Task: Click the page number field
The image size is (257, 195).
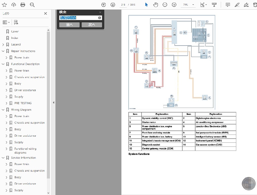Action: click(x=123, y=5)
